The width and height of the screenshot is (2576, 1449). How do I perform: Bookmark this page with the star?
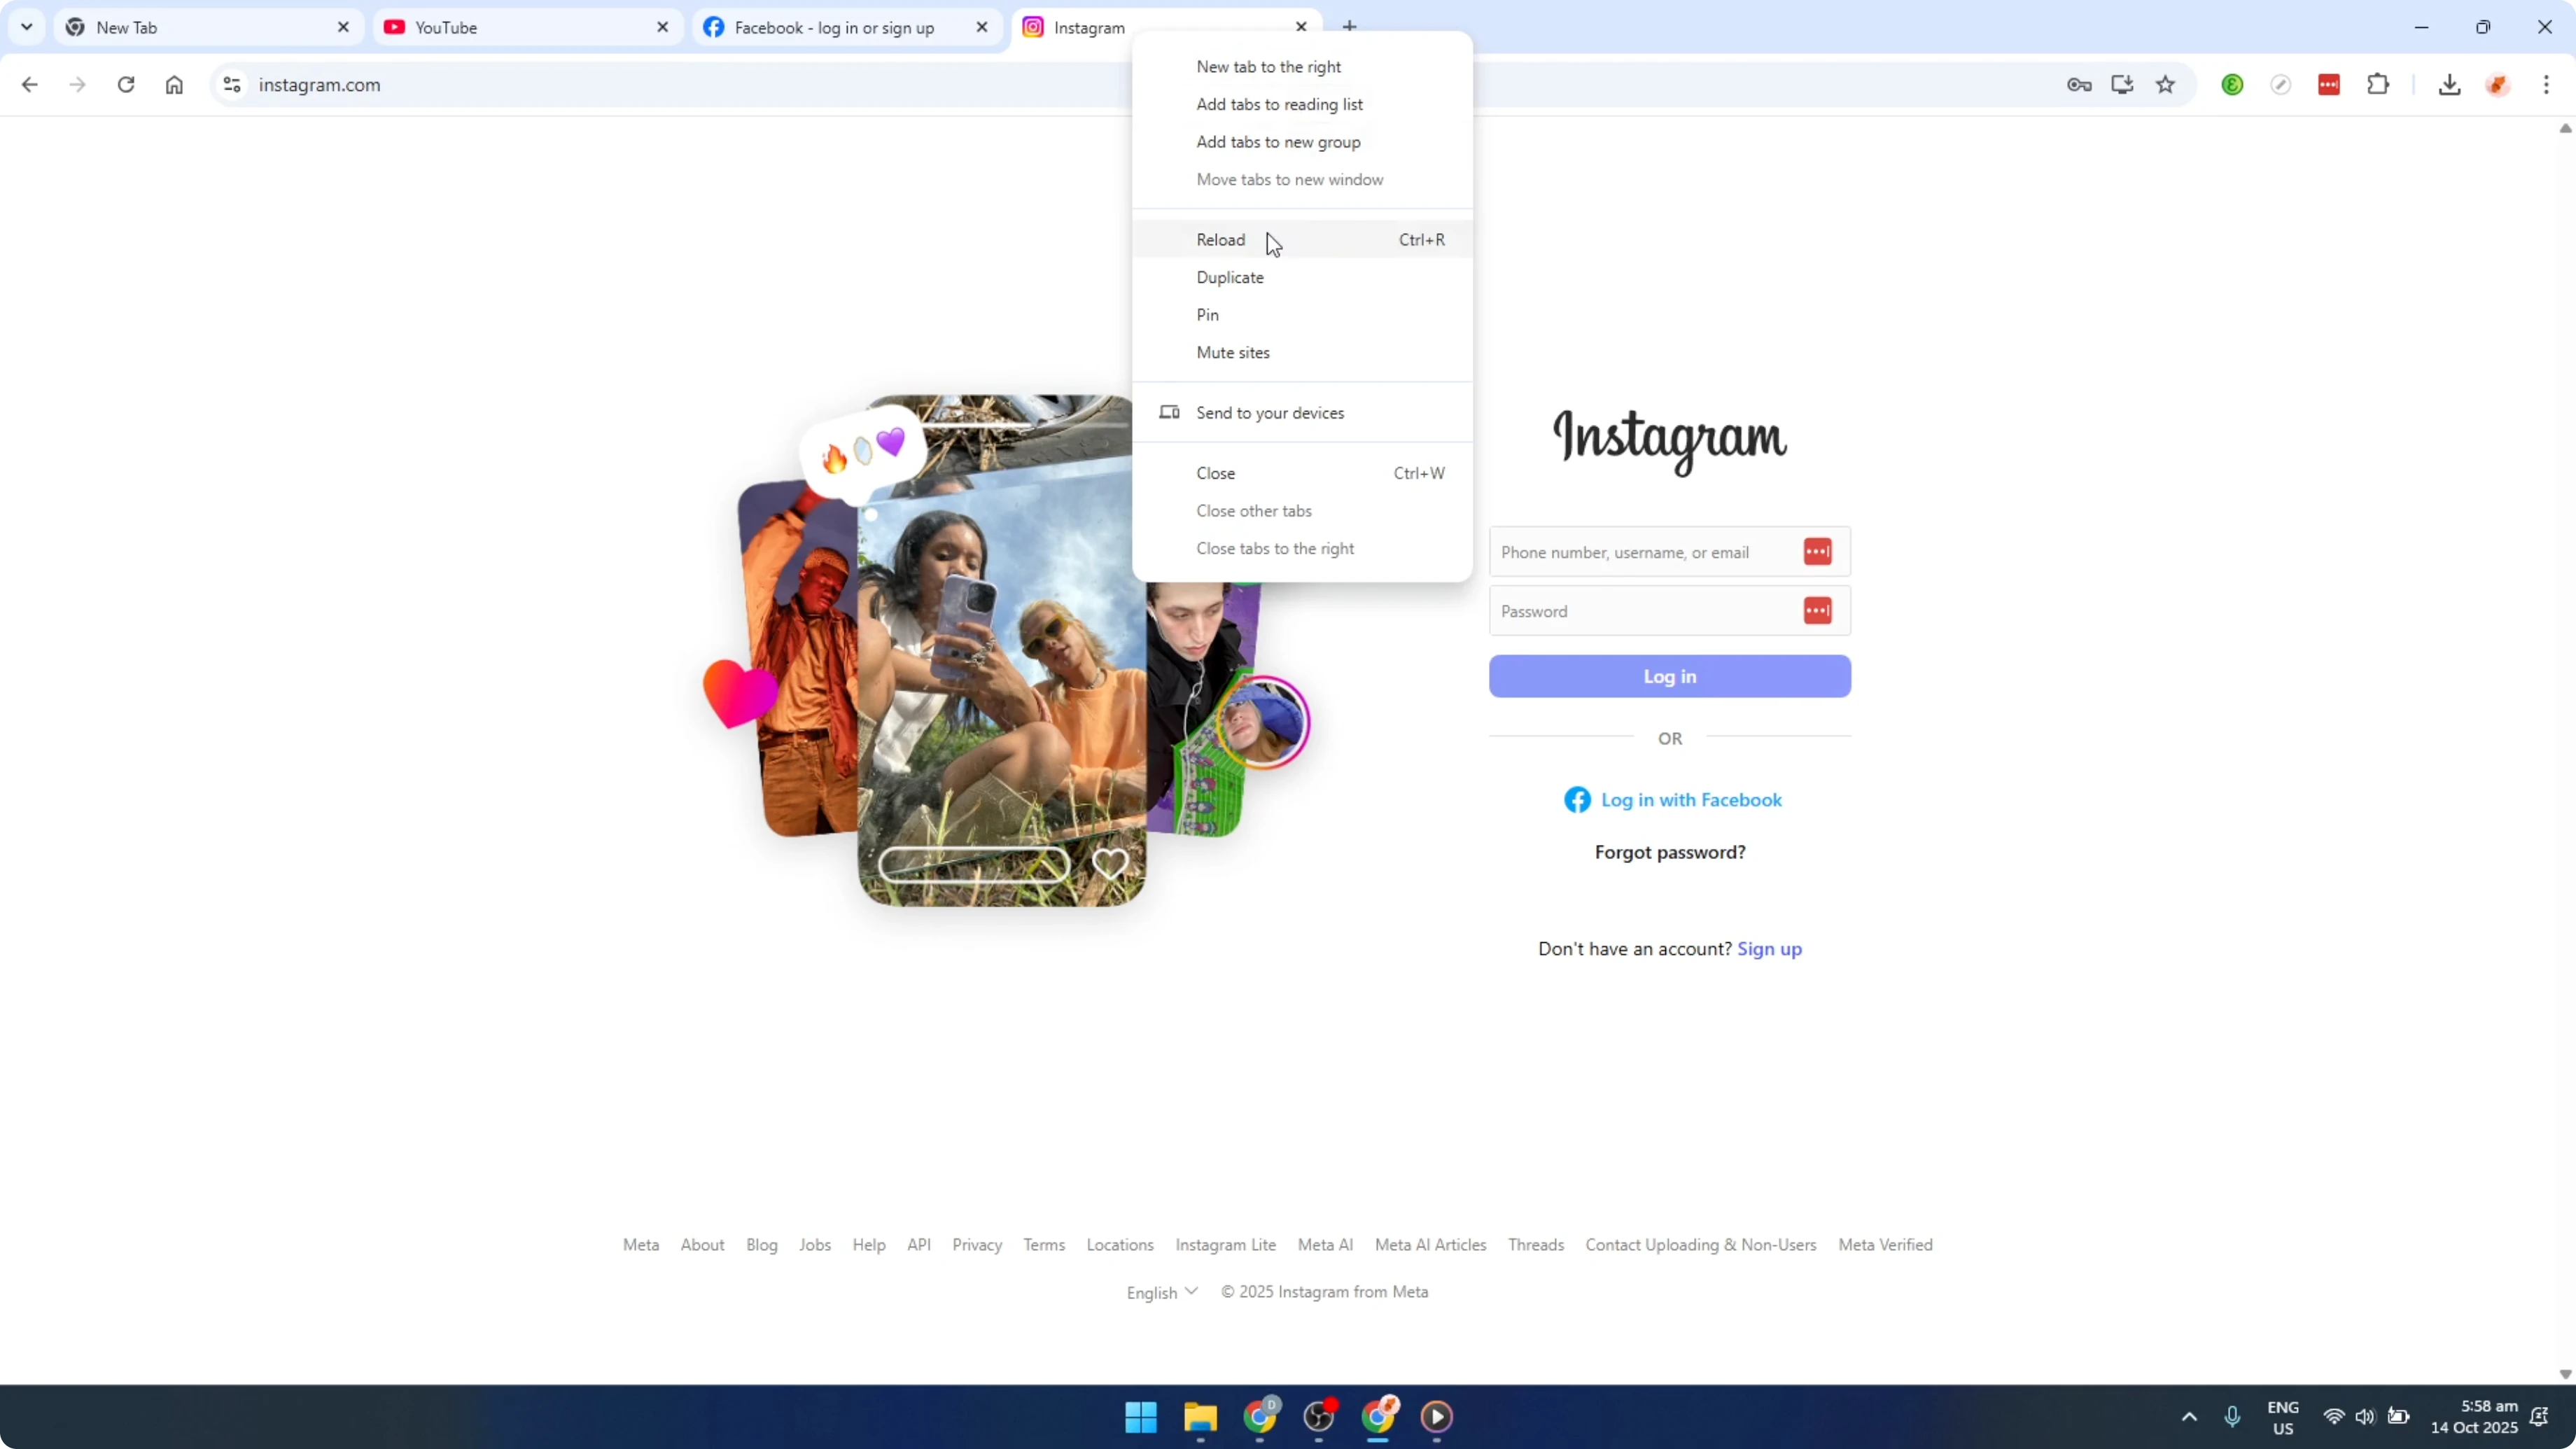tap(2166, 85)
